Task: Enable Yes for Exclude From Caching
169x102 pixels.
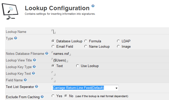Action: click(53, 96)
